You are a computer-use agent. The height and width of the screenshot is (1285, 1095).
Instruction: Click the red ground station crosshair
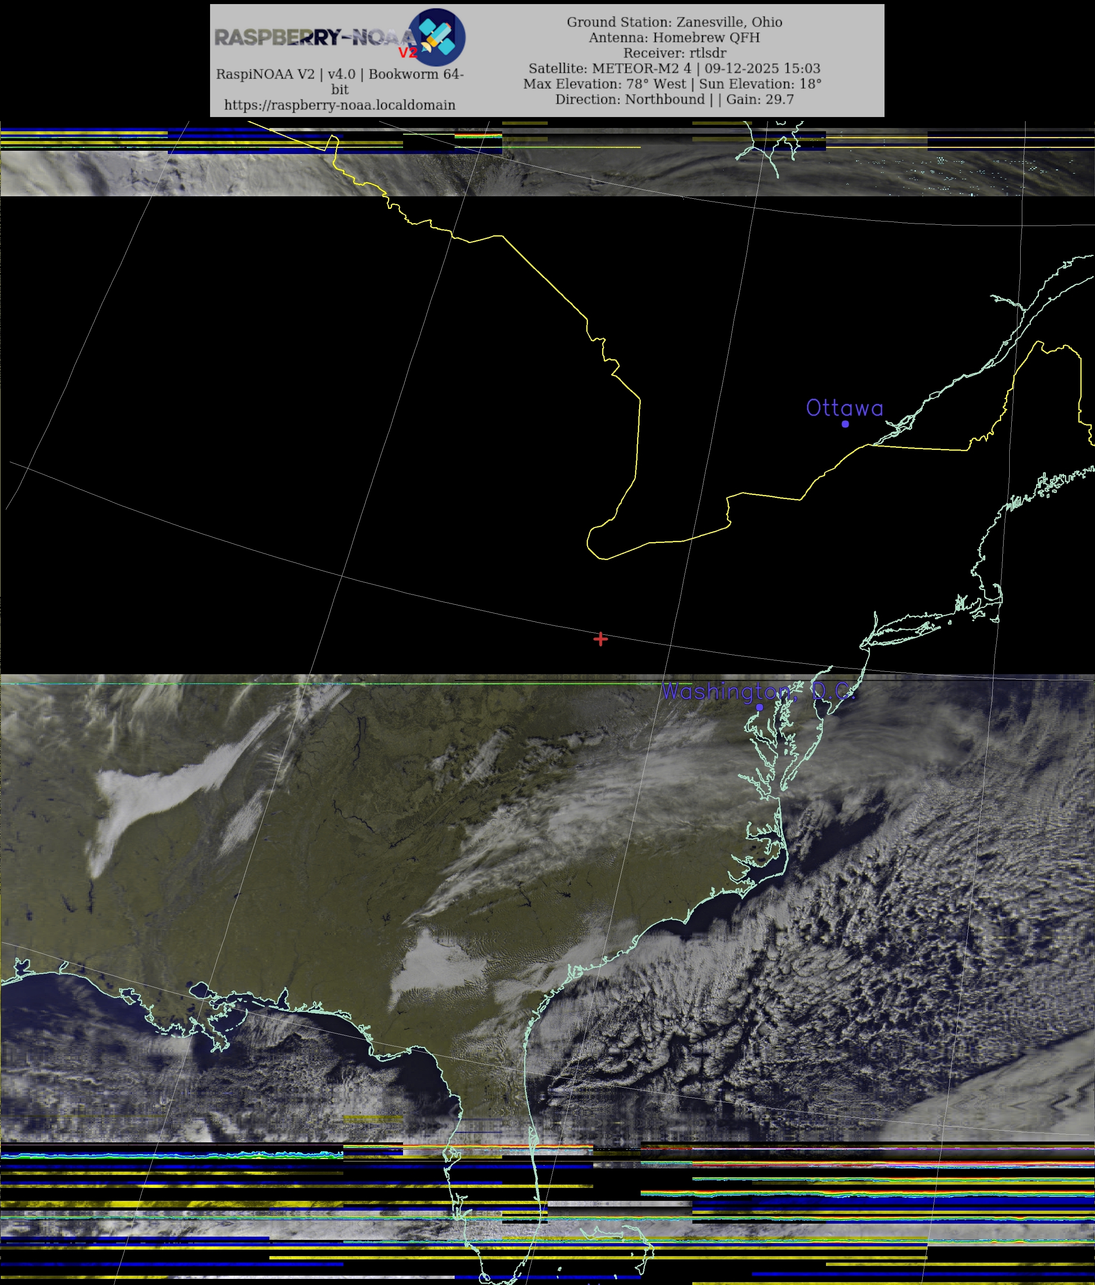click(x=600, y=639)
